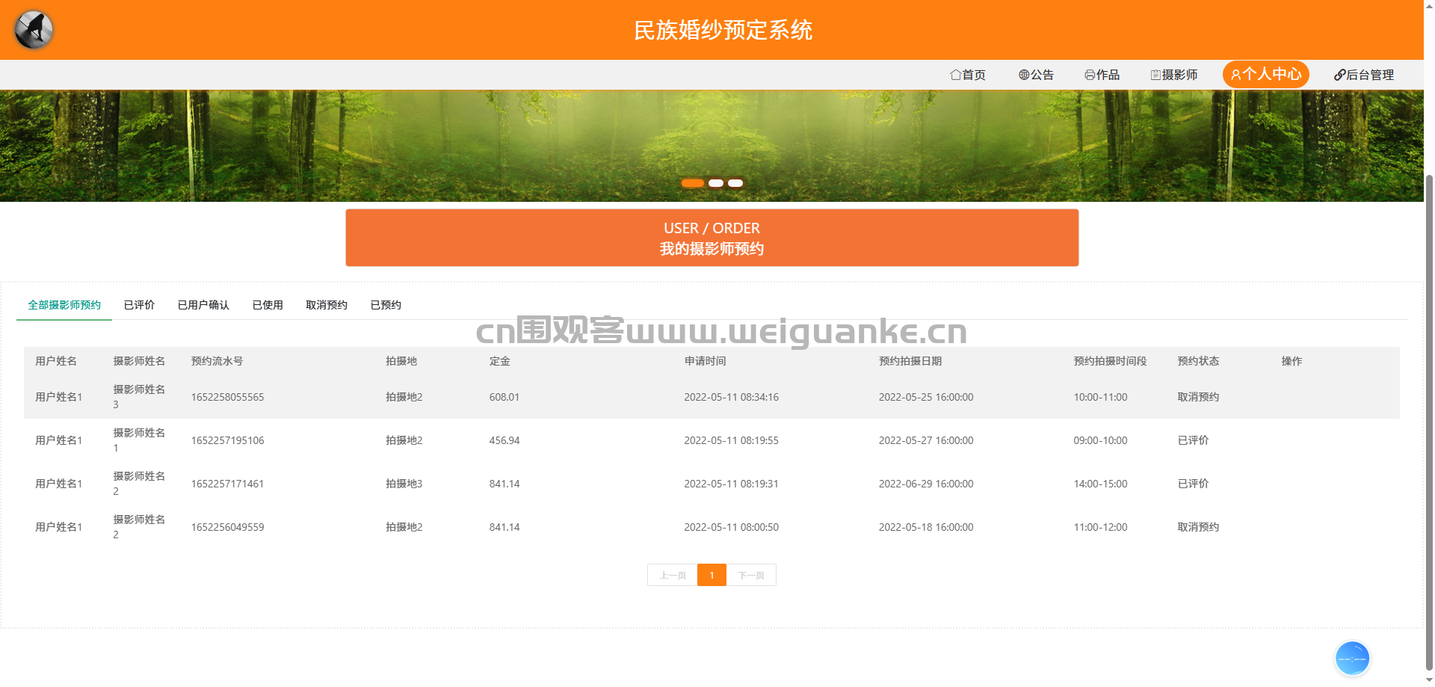The height and width of the screenshot is (687, 1435).
Task: Click shoot date 2022-05-18 16:00:00
Action: [x=926, y=527]
